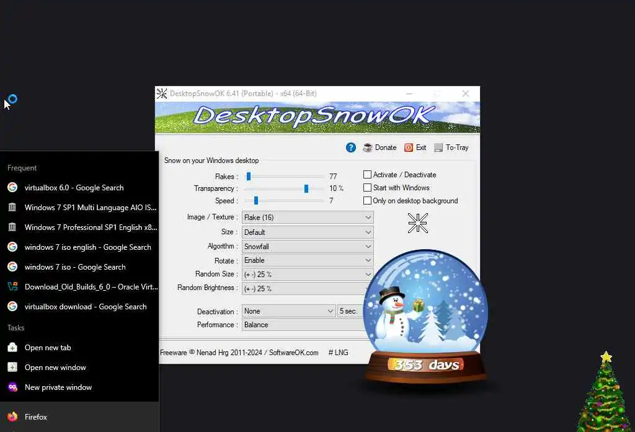The image size is (635, 432).
Task: Click Google icon beside virtualbox 6.0 search
Action: [x=12, y=187]
